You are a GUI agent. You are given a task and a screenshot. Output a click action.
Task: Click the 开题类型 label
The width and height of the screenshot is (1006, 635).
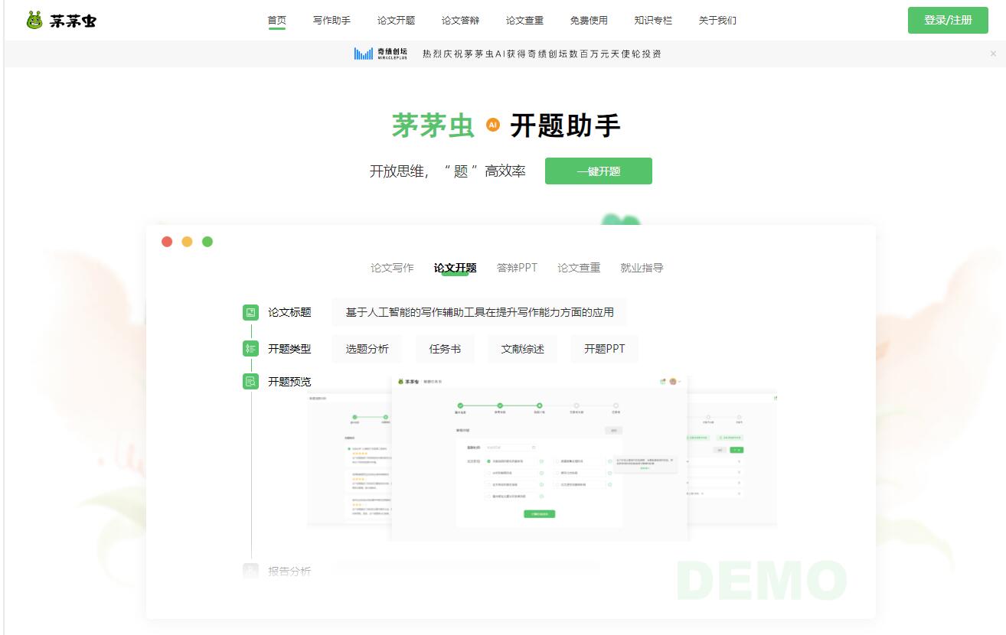289,349
